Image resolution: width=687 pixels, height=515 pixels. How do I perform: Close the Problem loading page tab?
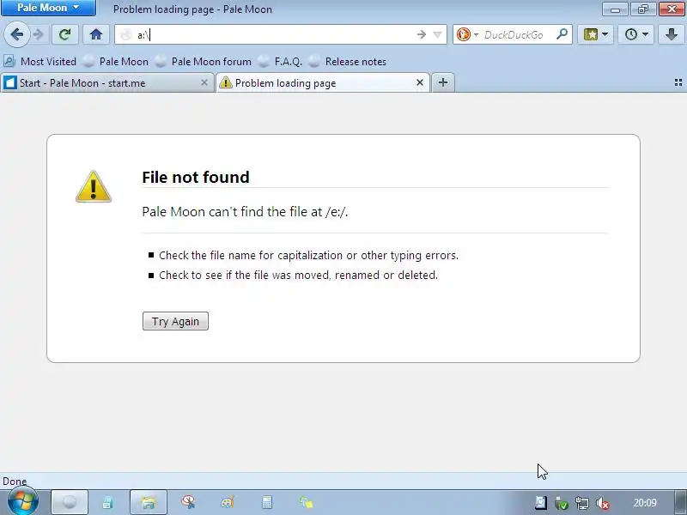point(420,82)
